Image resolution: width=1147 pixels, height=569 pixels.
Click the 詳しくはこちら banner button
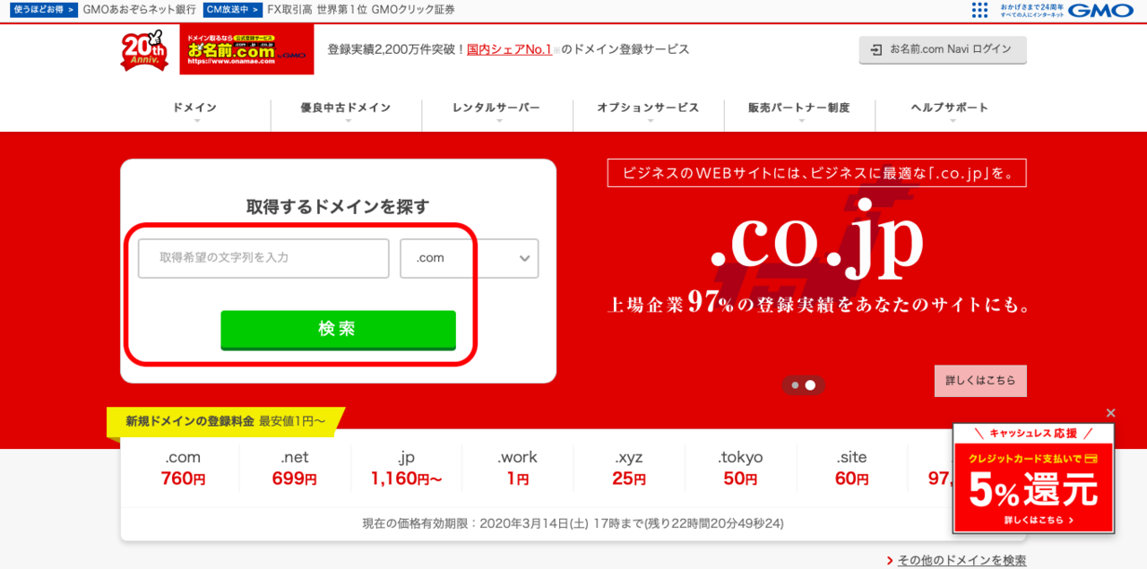coord(980,381)
